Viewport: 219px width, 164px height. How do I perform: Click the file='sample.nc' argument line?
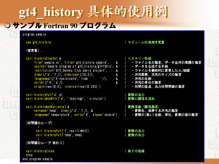pyautogui.click(x=76, y=63)
